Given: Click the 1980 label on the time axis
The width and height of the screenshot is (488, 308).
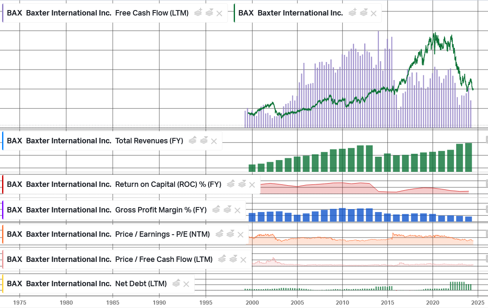Looking at the screenshot, I should (66, 303).
